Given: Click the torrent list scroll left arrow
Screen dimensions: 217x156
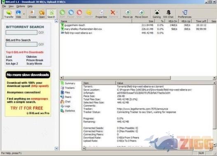Looking at the screenshot, I should click(62, 78).
